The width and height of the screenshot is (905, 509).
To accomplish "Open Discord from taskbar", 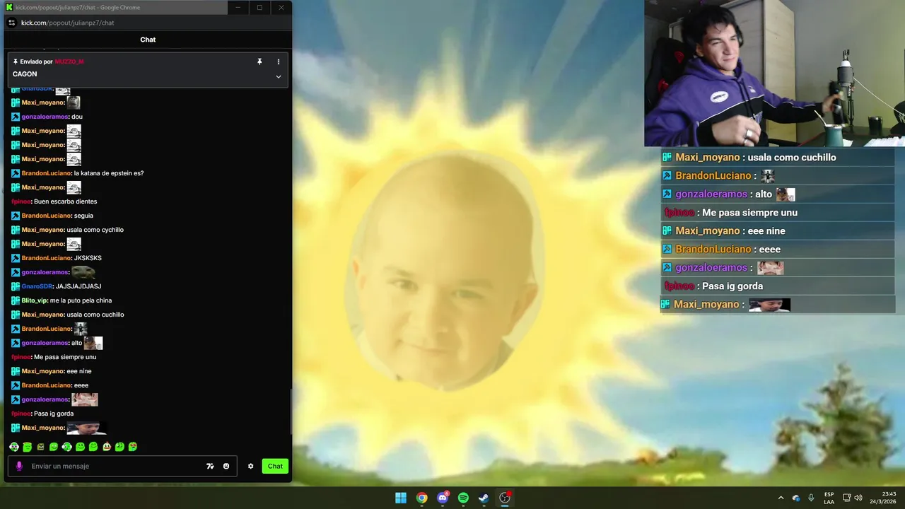I will click(443, 498).
